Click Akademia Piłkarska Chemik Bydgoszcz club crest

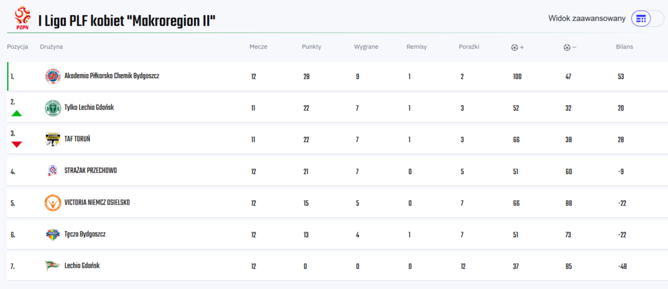click(x=53, y=76)
